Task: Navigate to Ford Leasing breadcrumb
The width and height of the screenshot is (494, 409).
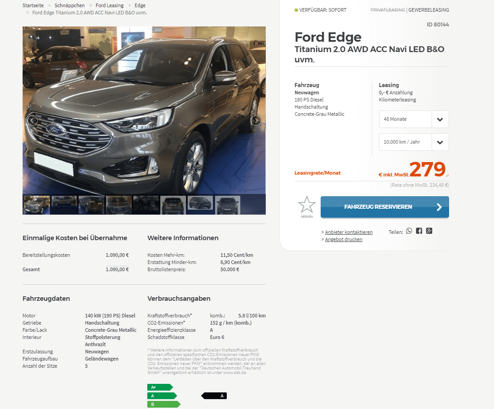Action: (x=110, y=5)
